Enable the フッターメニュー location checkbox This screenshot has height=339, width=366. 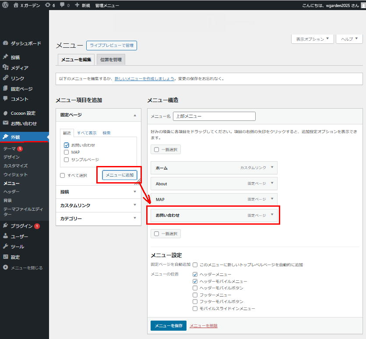(195, 295)
